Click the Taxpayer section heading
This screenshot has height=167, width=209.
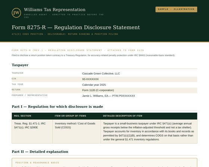(20, 65)
